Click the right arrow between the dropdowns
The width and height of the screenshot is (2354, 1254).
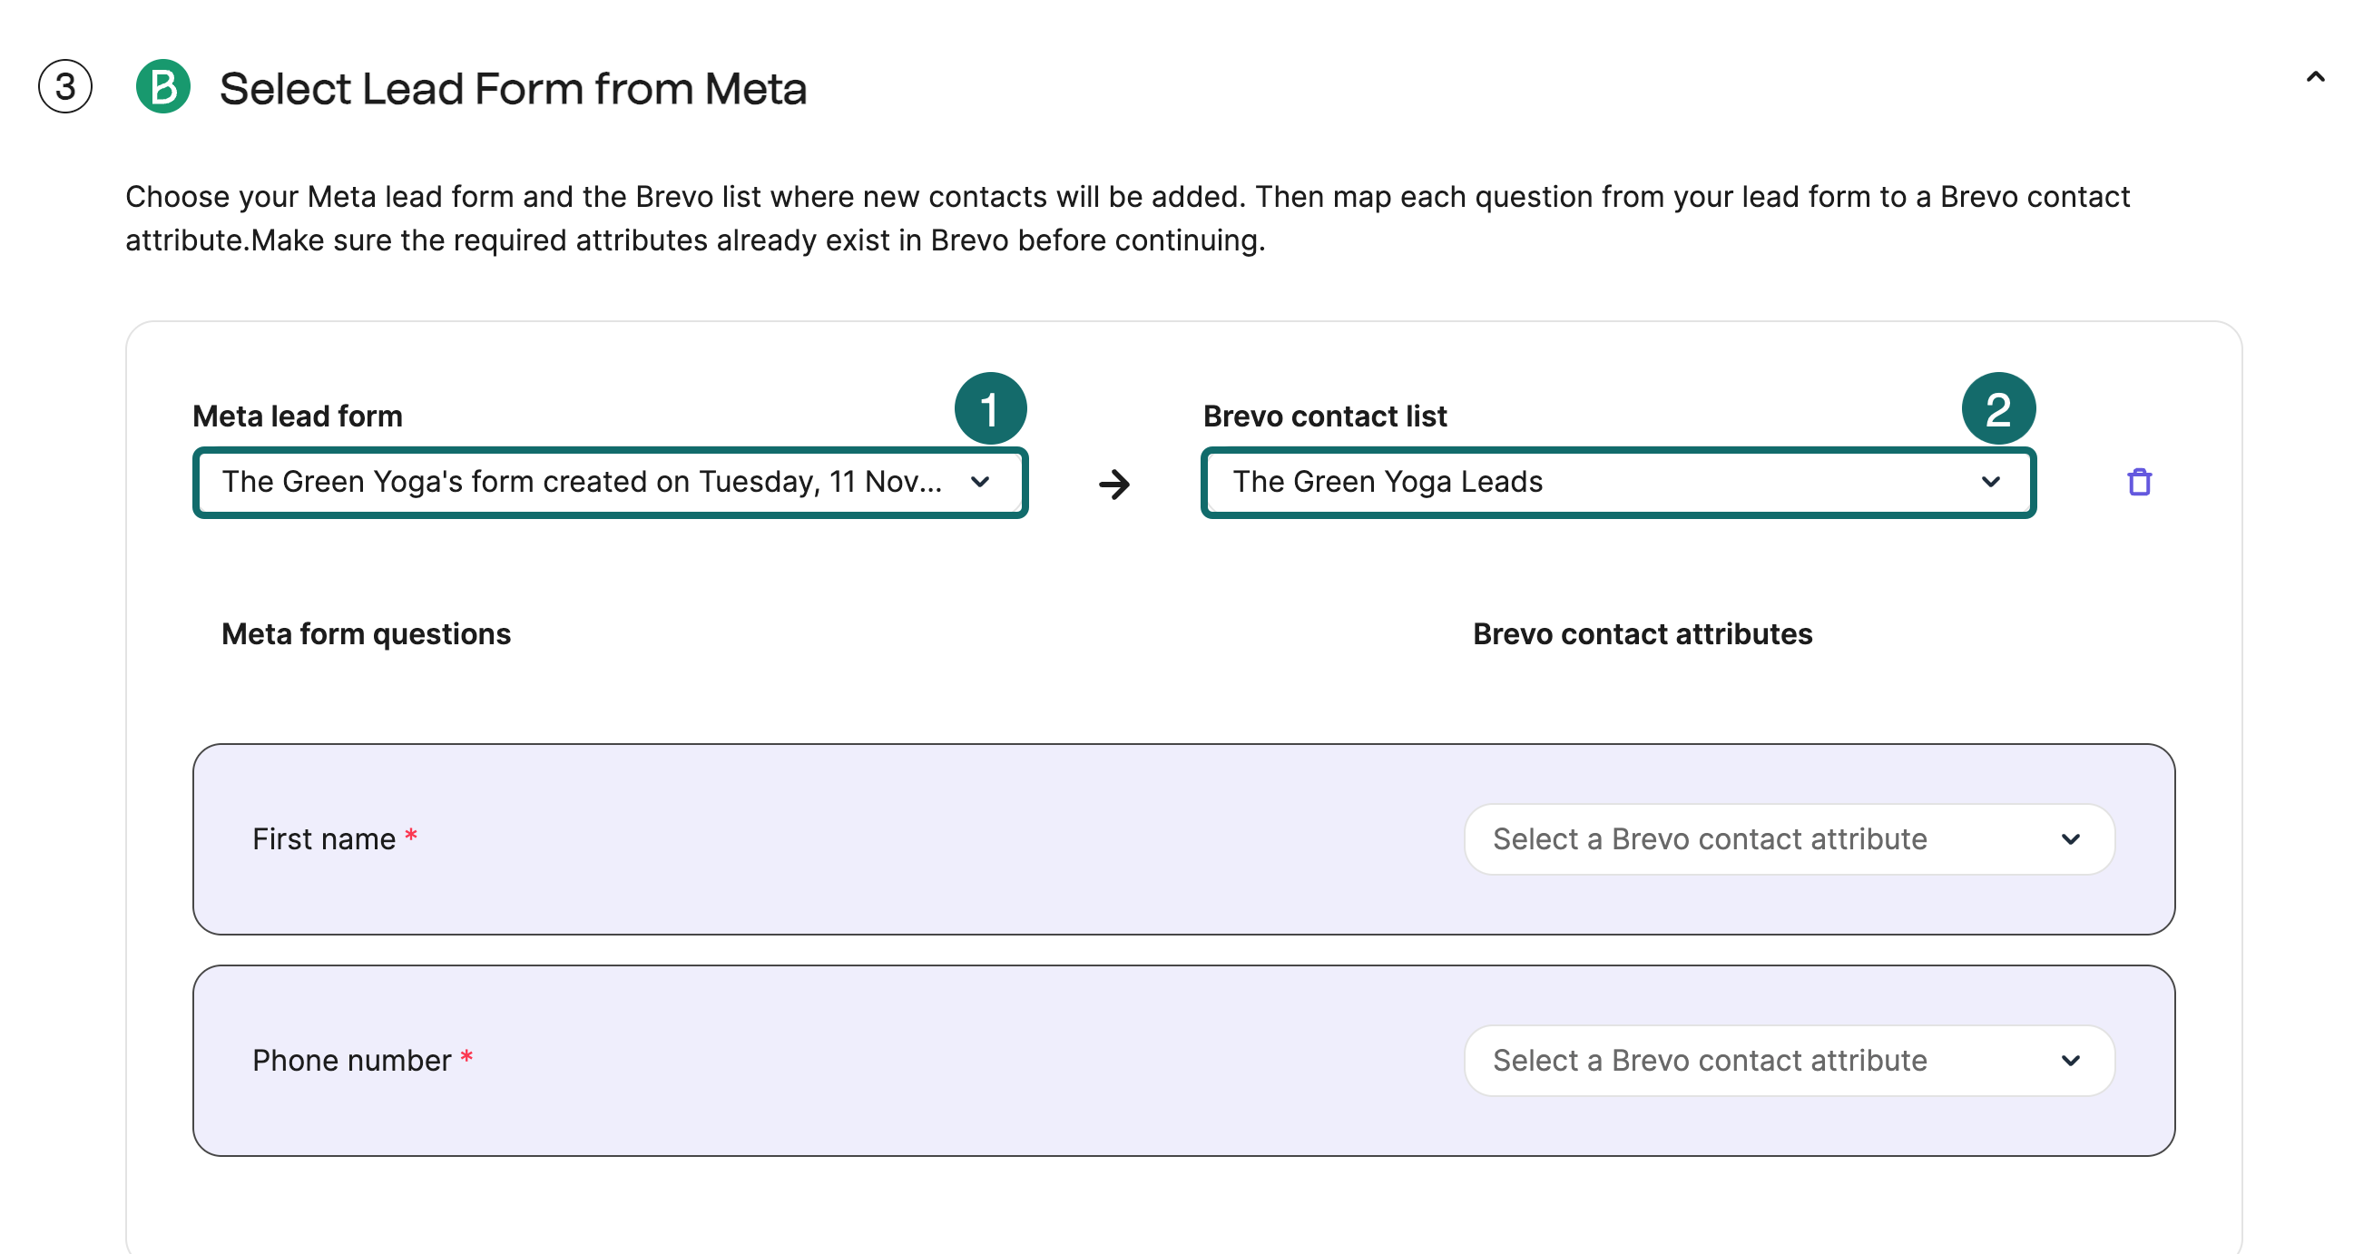pyautogui.click(x=1114, y=484)
